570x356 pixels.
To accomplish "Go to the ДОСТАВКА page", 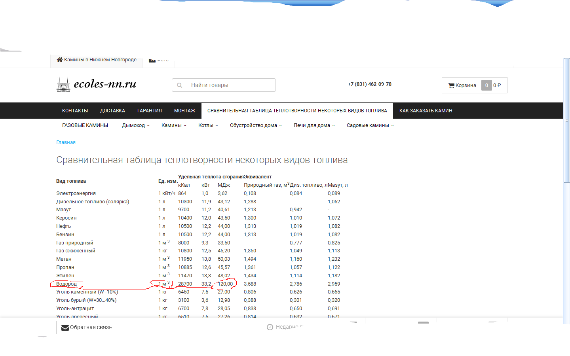I will tap(112, 111).
